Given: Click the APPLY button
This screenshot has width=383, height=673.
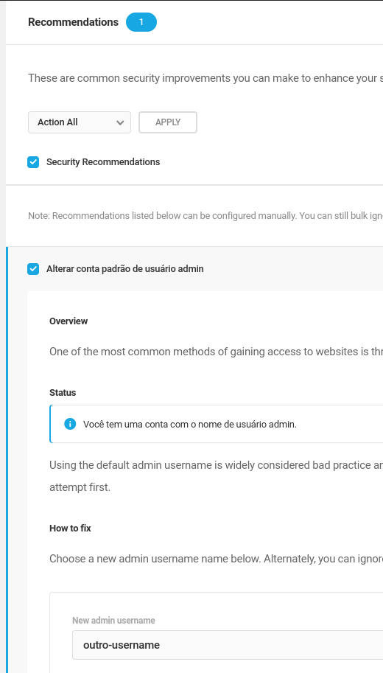Looking at the screenshot, I should (168, 122).
